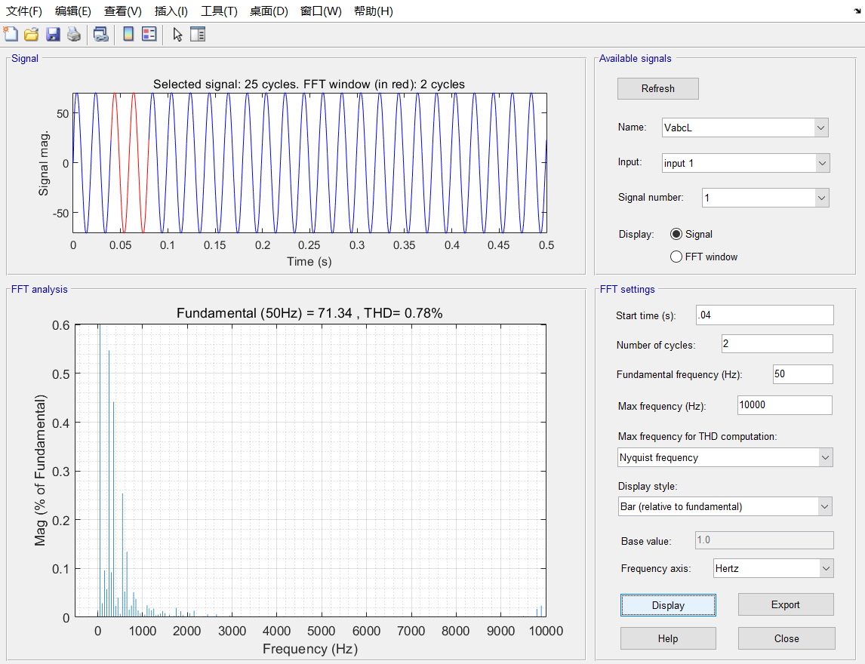Open the Display style dropdown
Screen dimensions: 865x664
tap(823, 506)
